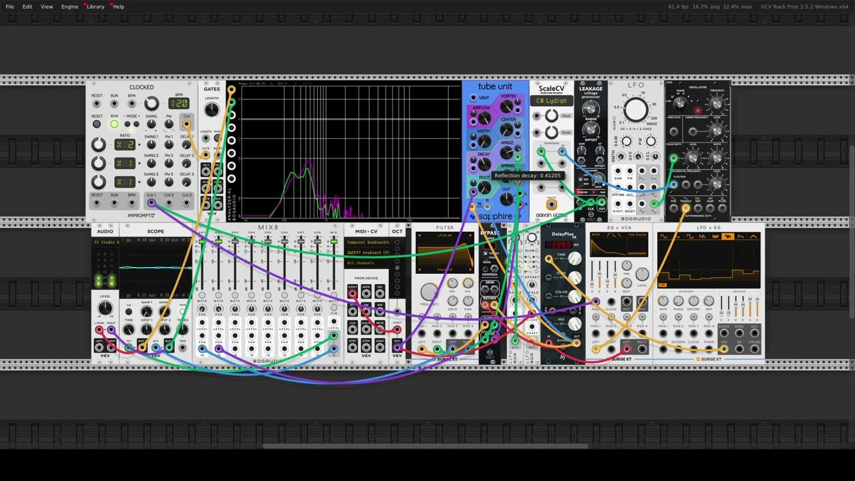Click the AIRFLOW knob on tube unit
This screenshot has height=481, width=855.
(x=484, y=119)
